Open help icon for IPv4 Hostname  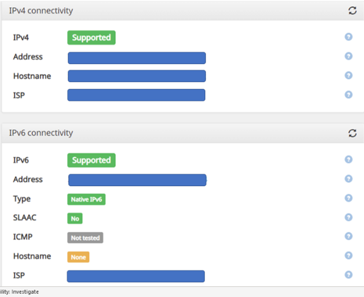[x=348, y=75]
